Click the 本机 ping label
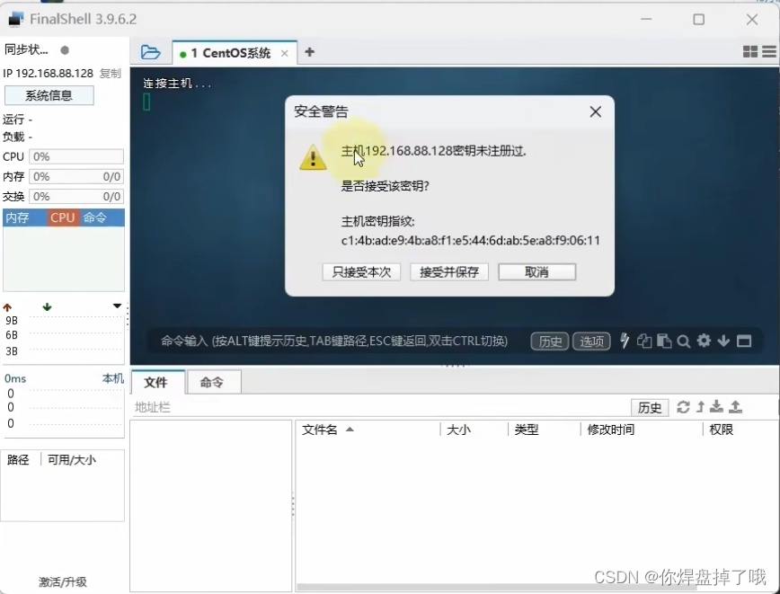Image resolution: width=780 pixels, height=594 pixels. [113, 378]
